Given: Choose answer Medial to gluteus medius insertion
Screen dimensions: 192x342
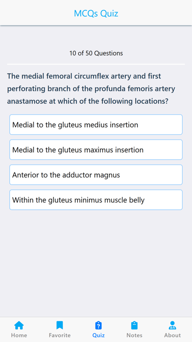Looking at the screenshot, I should tap(96, 124).
